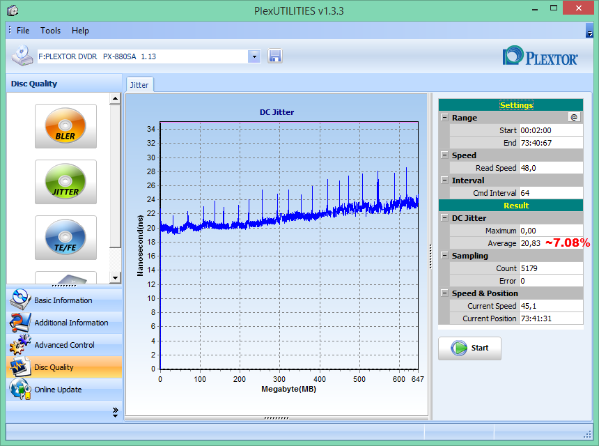
Task: Click the Error value 0
Action: 522,281
